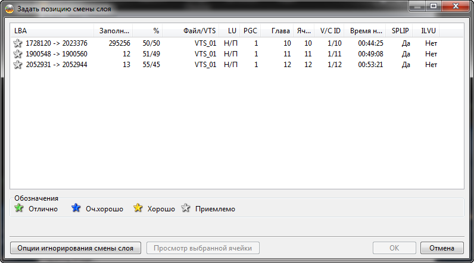
Task: Sort by the % column header
Action: (x=148, y=31)
